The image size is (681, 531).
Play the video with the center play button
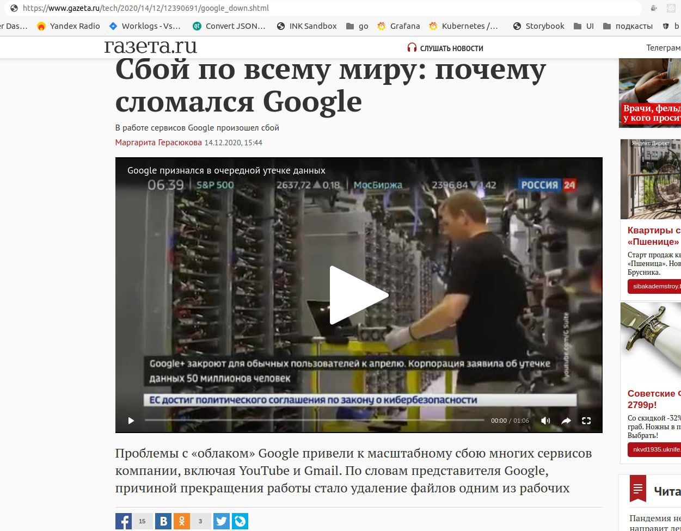pos(359,295)
